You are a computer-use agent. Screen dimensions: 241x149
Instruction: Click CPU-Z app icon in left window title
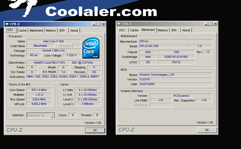click(x=7, y=24)
